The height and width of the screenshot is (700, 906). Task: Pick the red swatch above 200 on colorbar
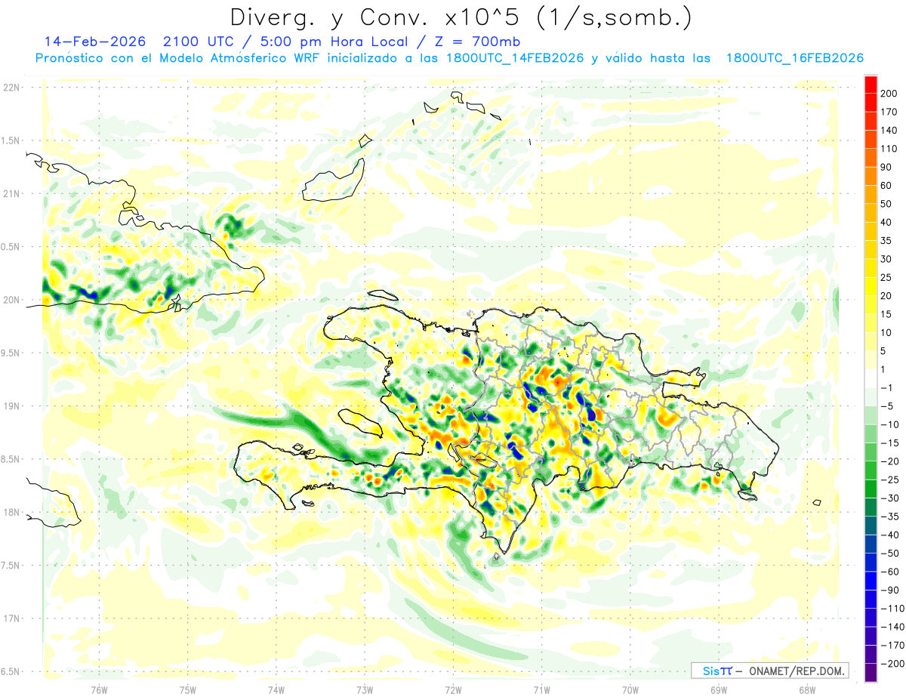coord(871,85)
